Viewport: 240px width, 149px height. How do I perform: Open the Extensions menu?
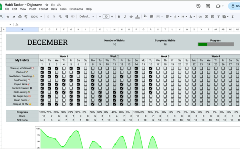point(76,9)
